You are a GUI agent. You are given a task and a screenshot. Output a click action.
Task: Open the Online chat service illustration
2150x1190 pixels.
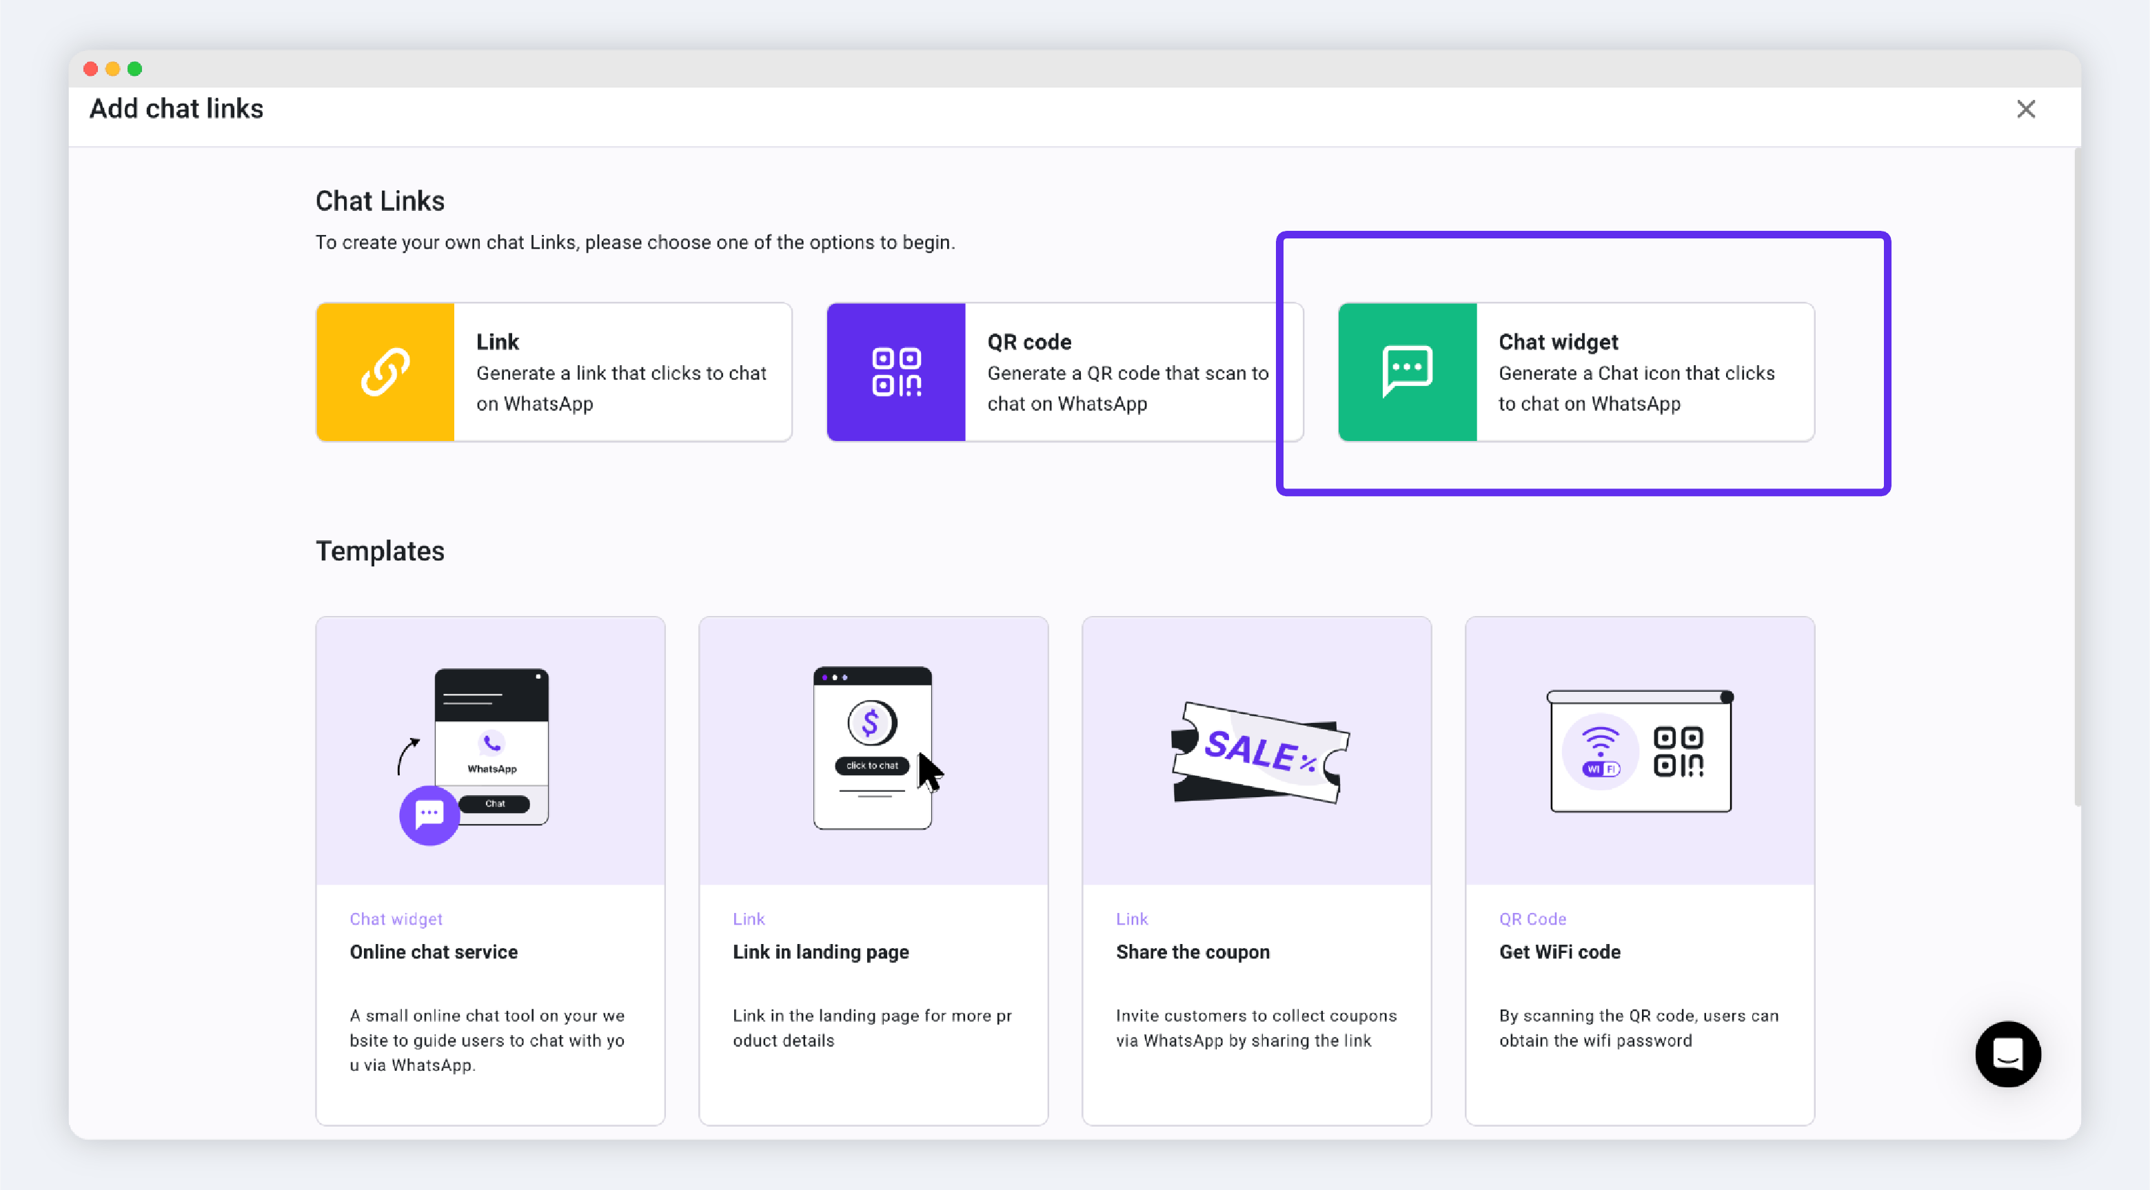pyautogui.click(x=490, y=751)
